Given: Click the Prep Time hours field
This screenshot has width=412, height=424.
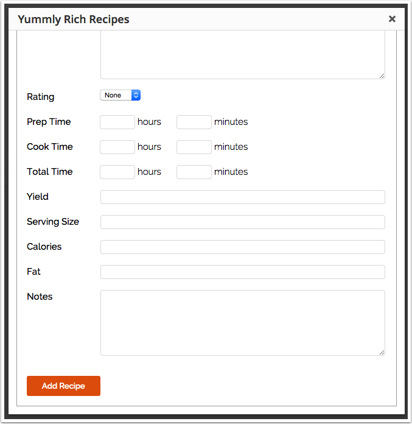Looking at the screenshot, I should [117, 122].
